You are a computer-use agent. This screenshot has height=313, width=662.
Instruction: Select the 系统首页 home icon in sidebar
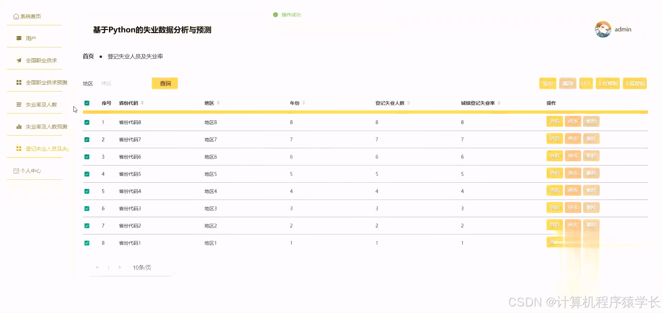tap(16, 16)
